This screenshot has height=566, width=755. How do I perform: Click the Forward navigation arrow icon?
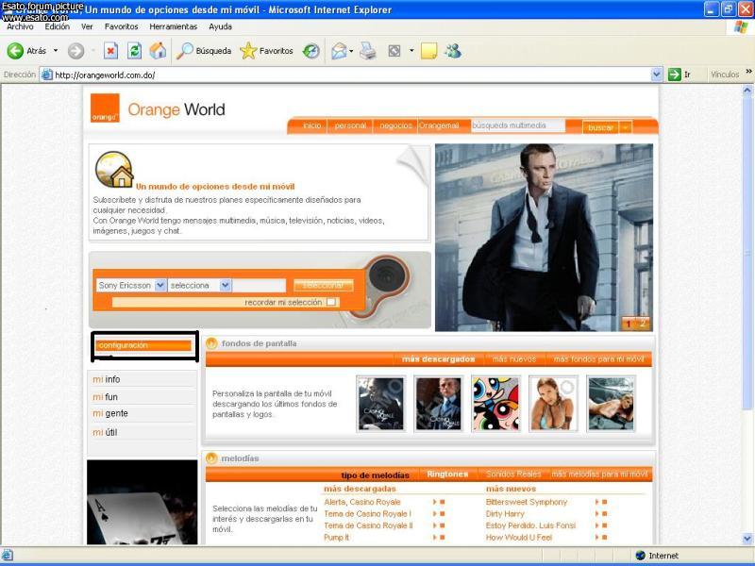(x=75, y=51)
